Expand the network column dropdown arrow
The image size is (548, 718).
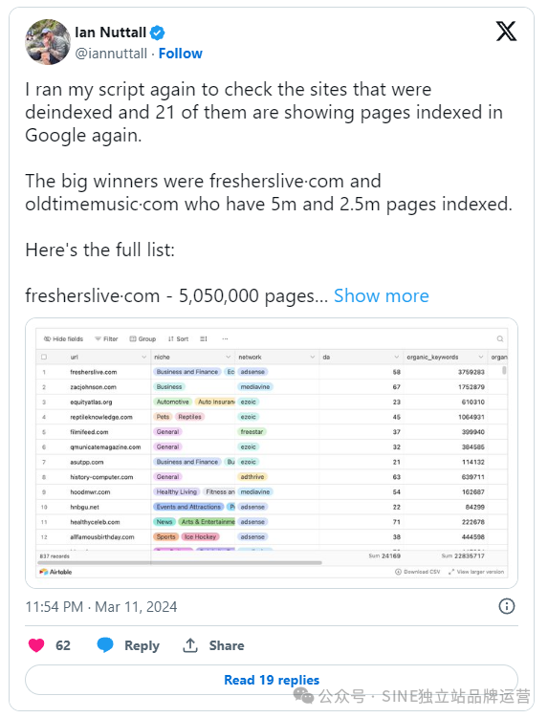(x=313, y=357)
